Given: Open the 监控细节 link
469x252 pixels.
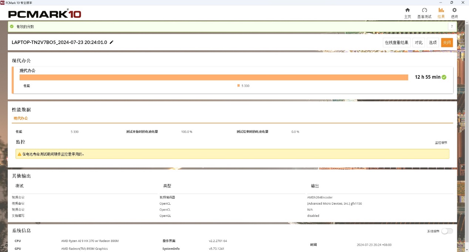Looking at the screenshot, I should click(441, 143).
